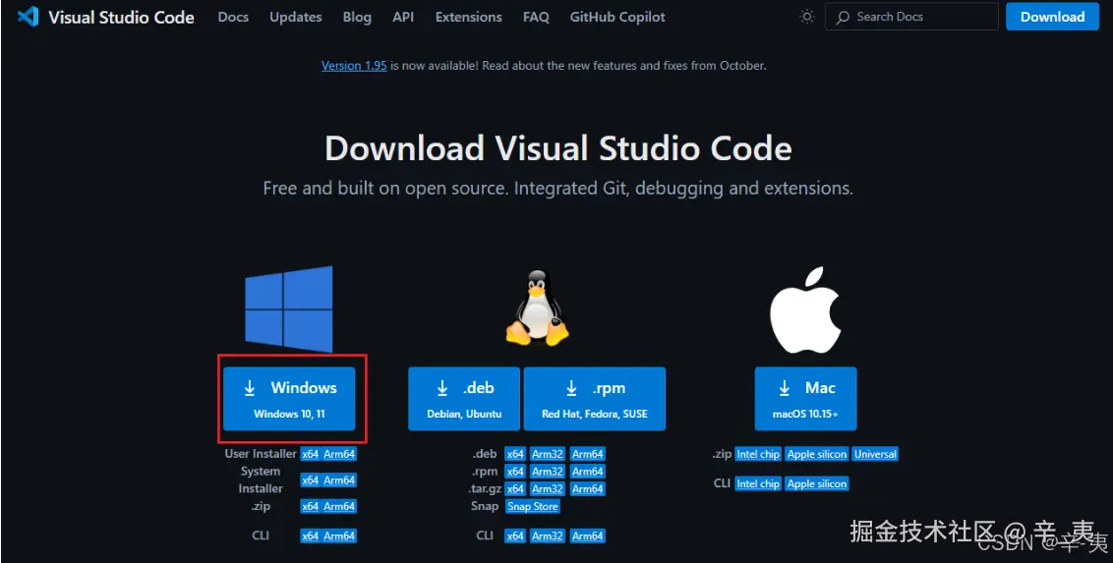The height and width of the screenshot is (563, 1113).
Task: Click the Apple logo
Action: [x=805, y=310]
